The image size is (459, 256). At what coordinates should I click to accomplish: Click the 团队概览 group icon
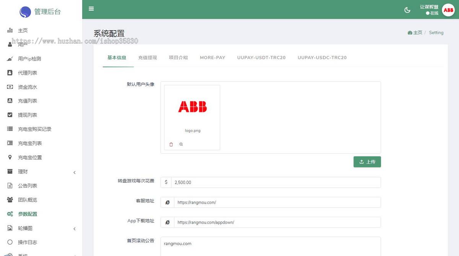tap(10, 200)
